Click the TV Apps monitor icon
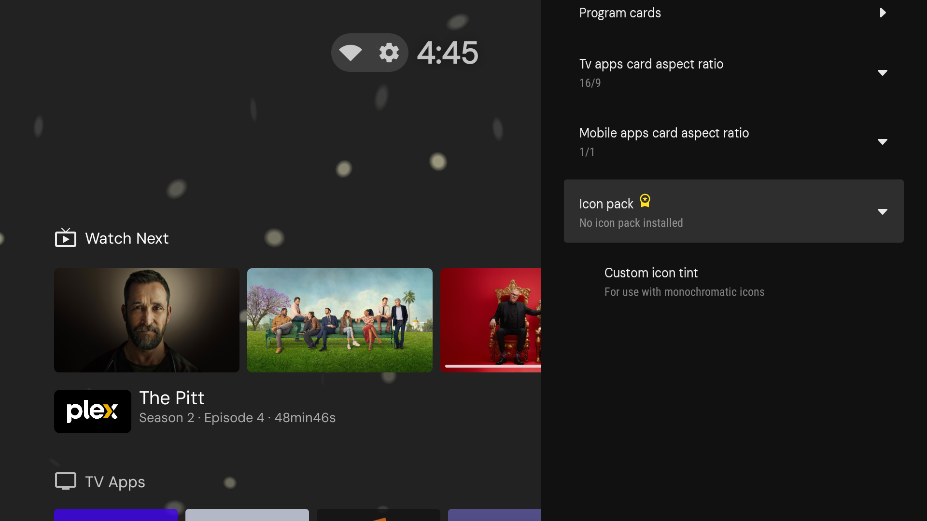 pyautogui.click(x=66, y=481)
